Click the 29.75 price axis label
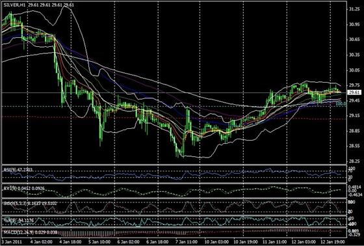Image resolution: width=364 pixels, height=246 pixels. [354, 85]
